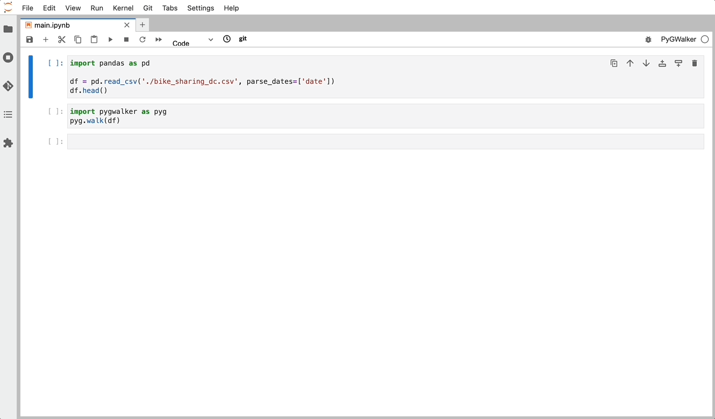Expand the Kernel menu

[123, 8]
